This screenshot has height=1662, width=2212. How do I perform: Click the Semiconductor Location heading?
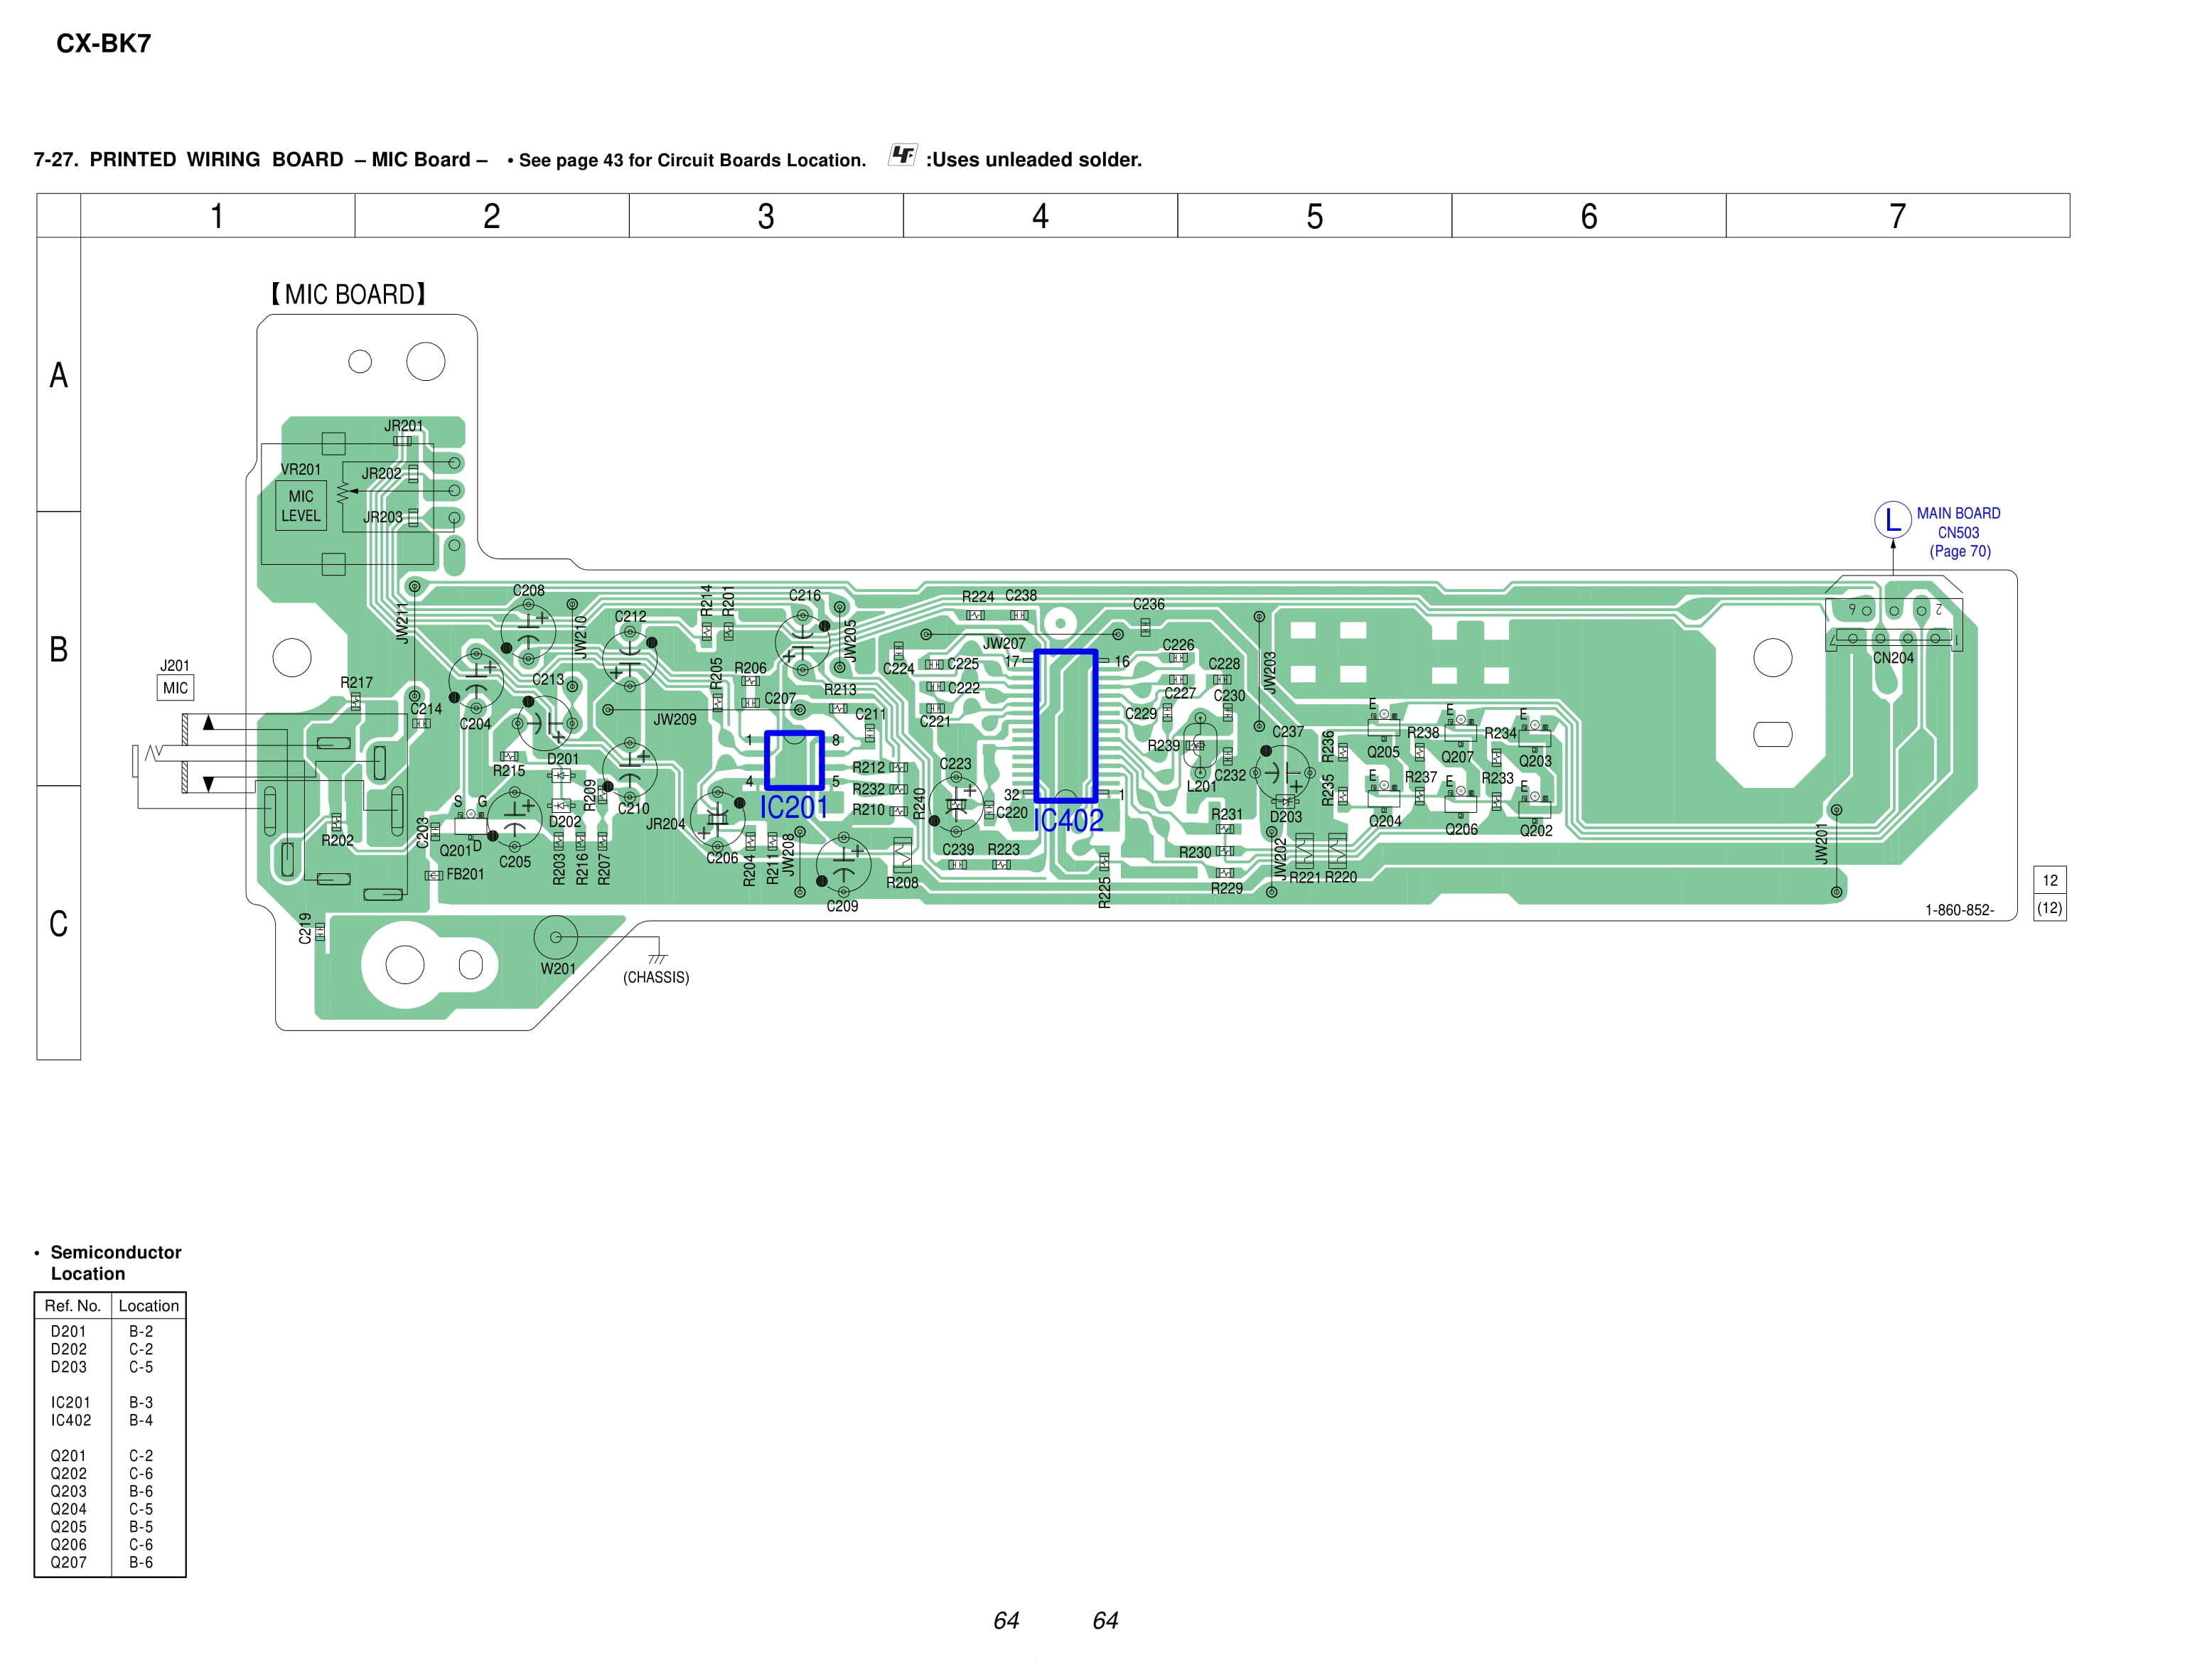point(115,1262)
